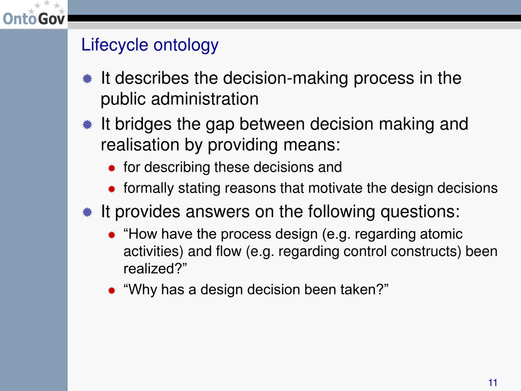Click the first blue bullet icon
Screen dimensions: 521x391
point(88,79)
